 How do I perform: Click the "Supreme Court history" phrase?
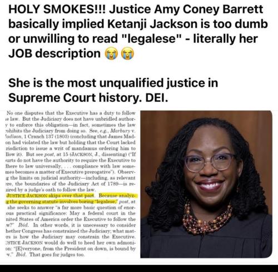pyautogui.click(x=75, y=98)
